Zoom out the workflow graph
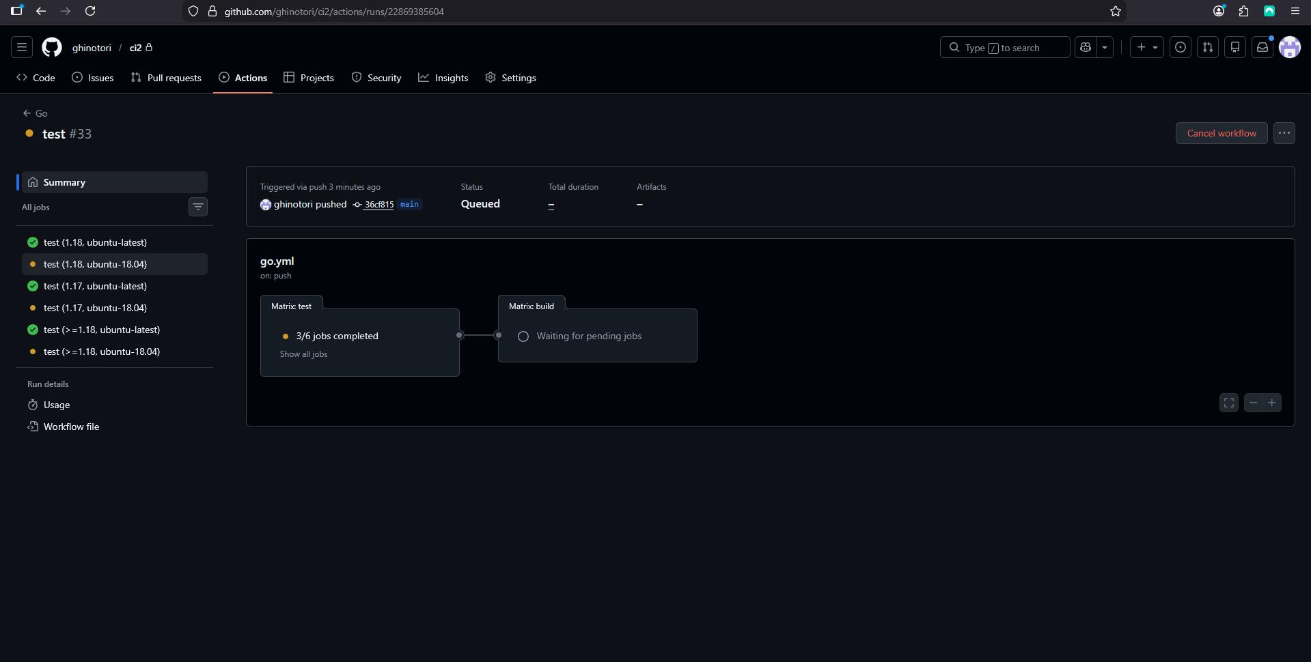Image resolution: width=1311 pixels, height=662 pixels. pyautogui.click(x=1253, y=403)
